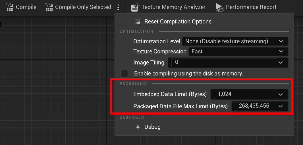Click the Reset Compilation Options icon
Viewport: 303px width, 145px height.
(x=138, y=21)
